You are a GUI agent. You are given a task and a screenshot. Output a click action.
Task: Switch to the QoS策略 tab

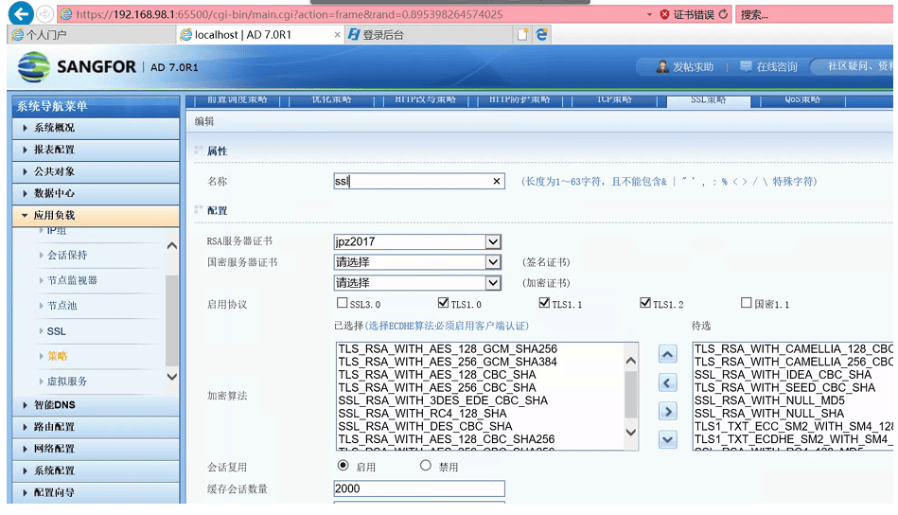pyautogui.click(x=803, y=101)
